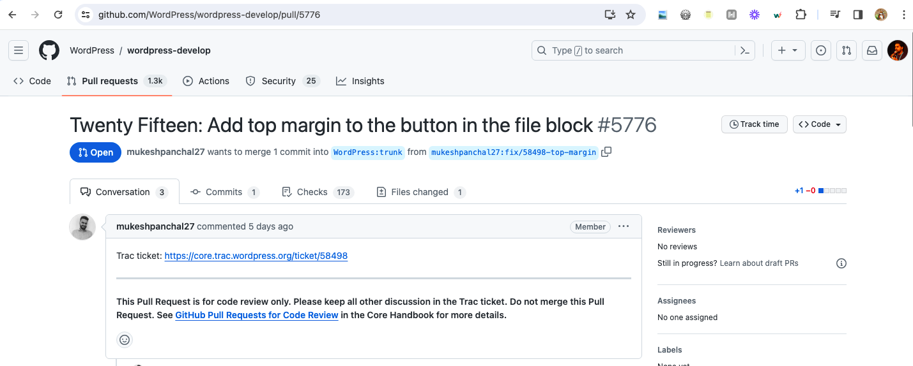Click the +1 −0 diffstat indicator
The width and height of the screenshot is (913, 366).
[x=820, y=191]
